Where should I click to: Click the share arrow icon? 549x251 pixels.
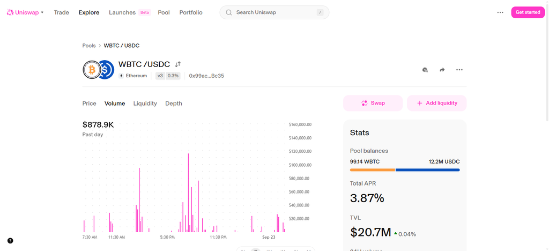[x=442, y=70]
